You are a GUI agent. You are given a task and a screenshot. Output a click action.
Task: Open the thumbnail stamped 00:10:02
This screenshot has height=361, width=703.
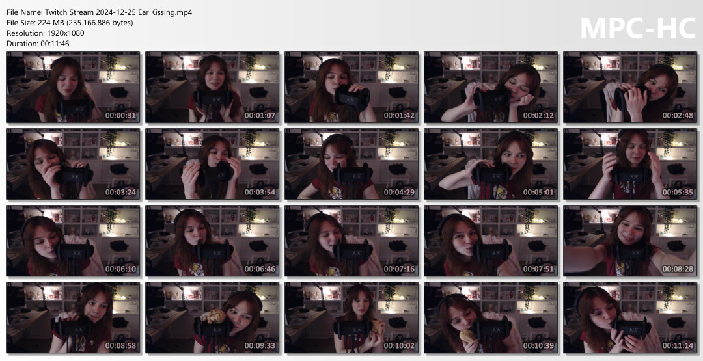click(351, 317)
